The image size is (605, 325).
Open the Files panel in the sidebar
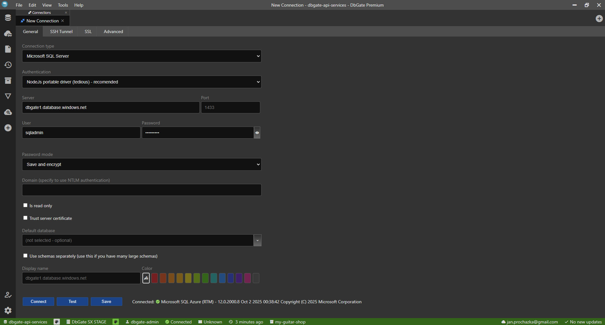coord(8,49)
